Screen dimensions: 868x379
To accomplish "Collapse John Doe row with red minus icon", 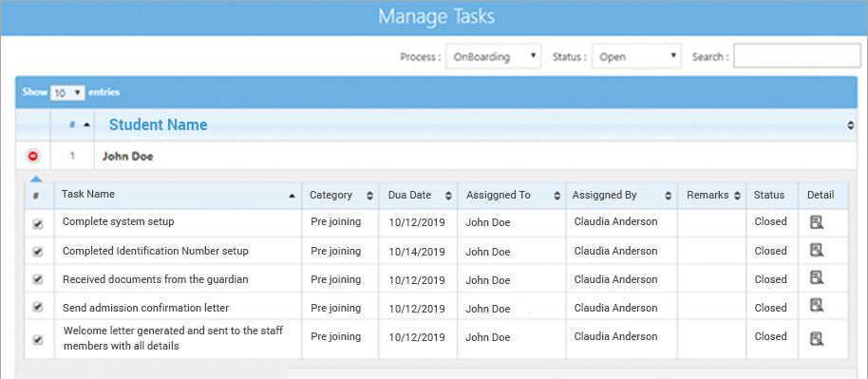I will [32, 157].
